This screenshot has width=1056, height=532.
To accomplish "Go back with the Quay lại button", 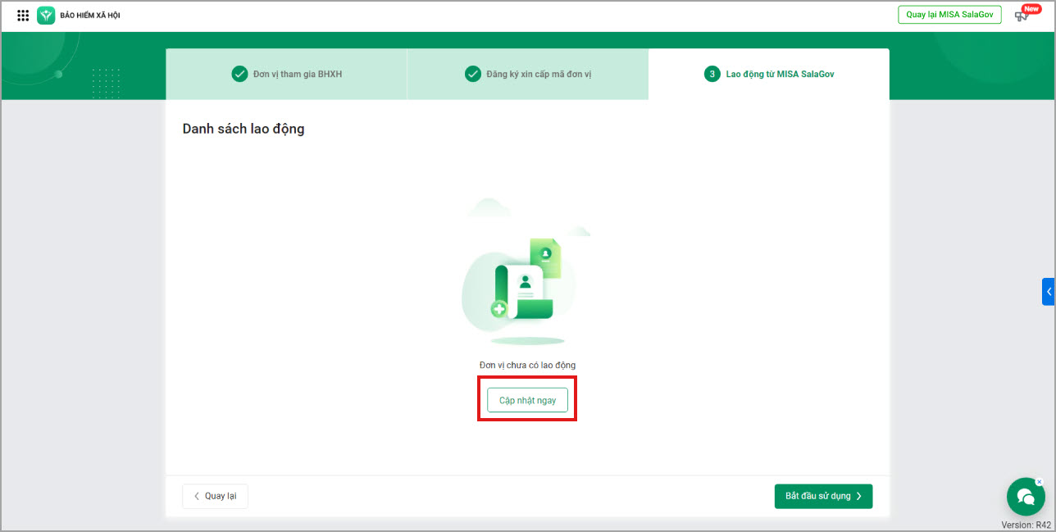I will (215, 496).
